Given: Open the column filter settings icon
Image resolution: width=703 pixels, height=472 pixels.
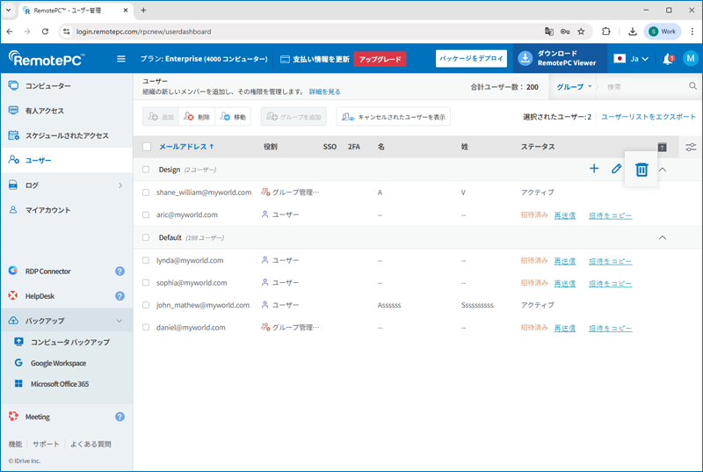Looking at the screenshot, I should pyautogui.click(x=691, y=147).
